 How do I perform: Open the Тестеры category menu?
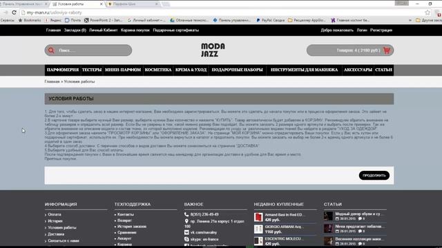(92, 70)
